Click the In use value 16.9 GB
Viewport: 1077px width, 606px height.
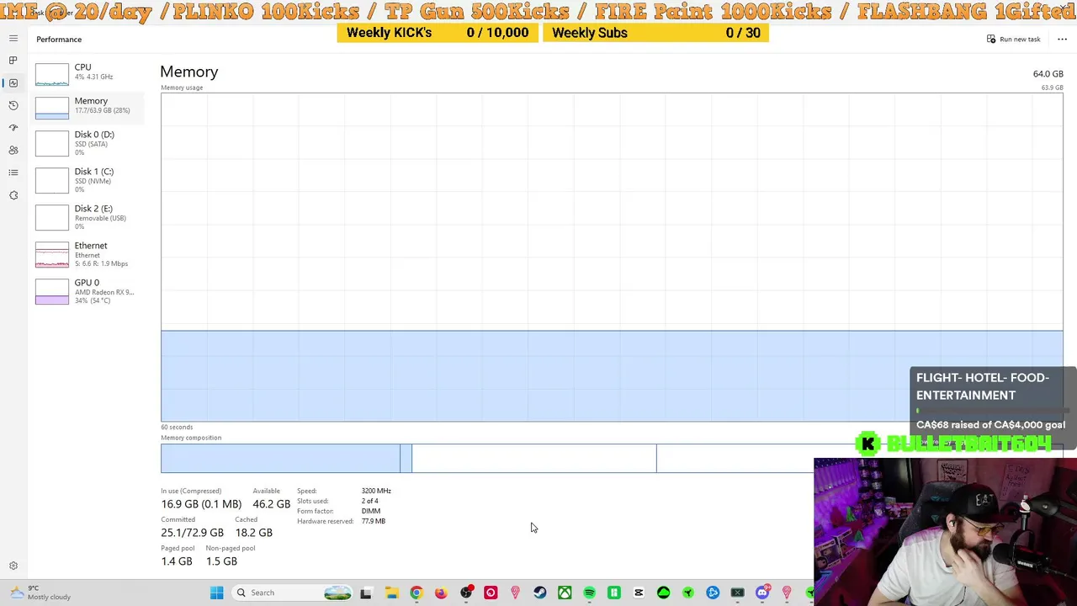[x=201, y=504]
